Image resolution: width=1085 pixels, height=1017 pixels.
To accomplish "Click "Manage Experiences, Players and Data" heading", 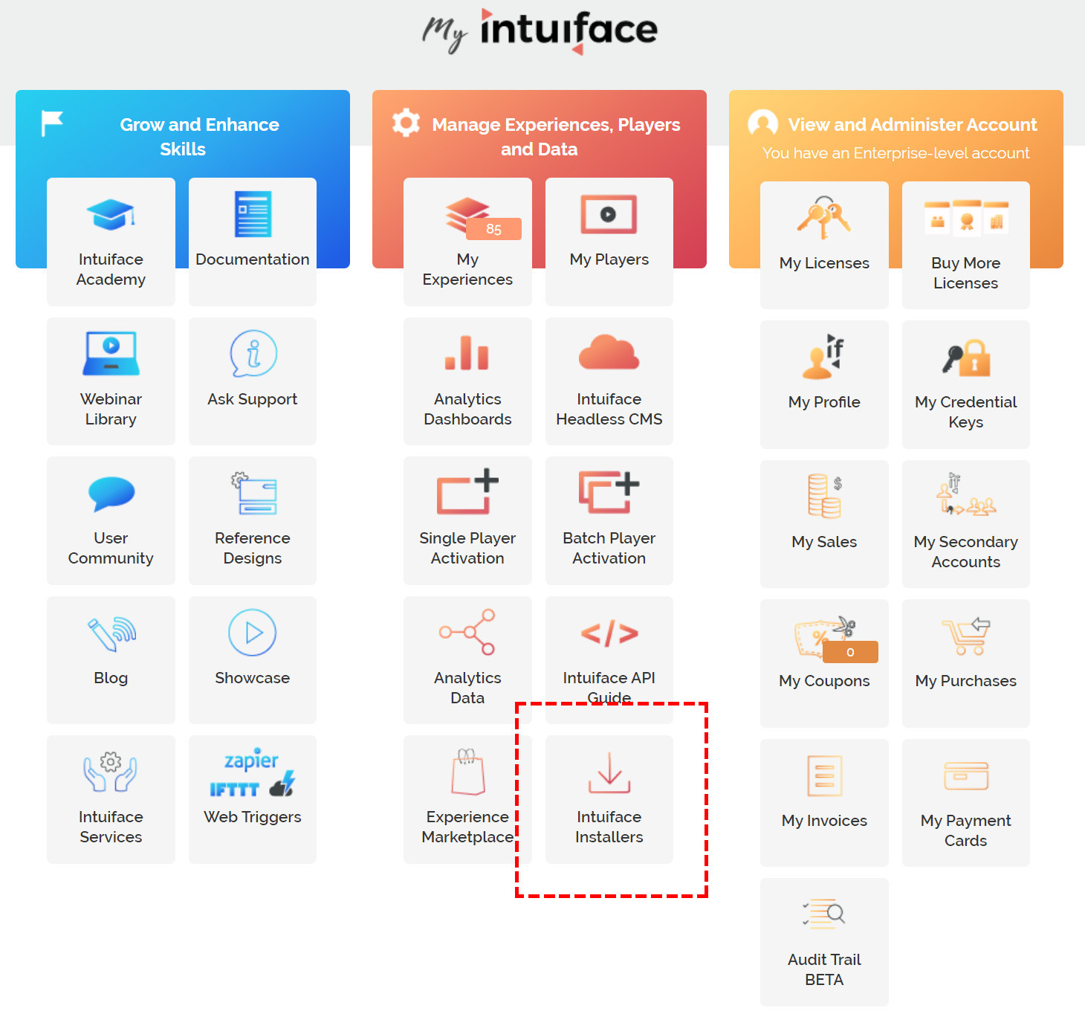I will (556, 137).
